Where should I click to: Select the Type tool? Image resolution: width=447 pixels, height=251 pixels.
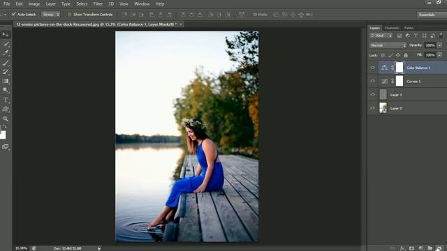coord(6,100)
